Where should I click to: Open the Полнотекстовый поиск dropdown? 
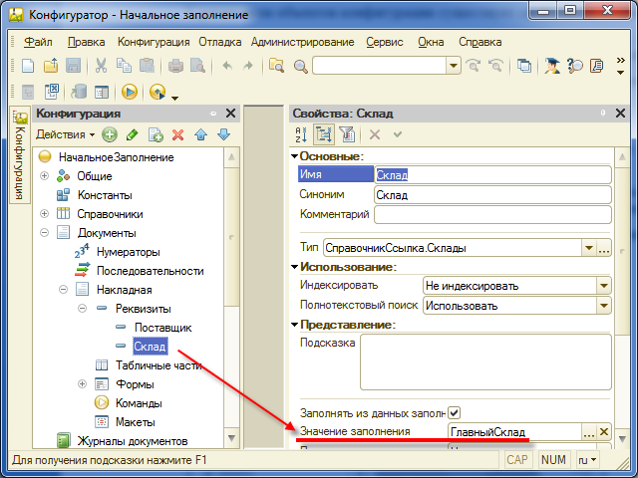603,306
